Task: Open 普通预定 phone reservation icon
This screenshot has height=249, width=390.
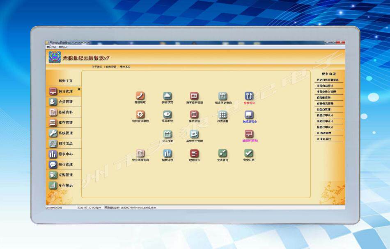Action: point(140,96)
